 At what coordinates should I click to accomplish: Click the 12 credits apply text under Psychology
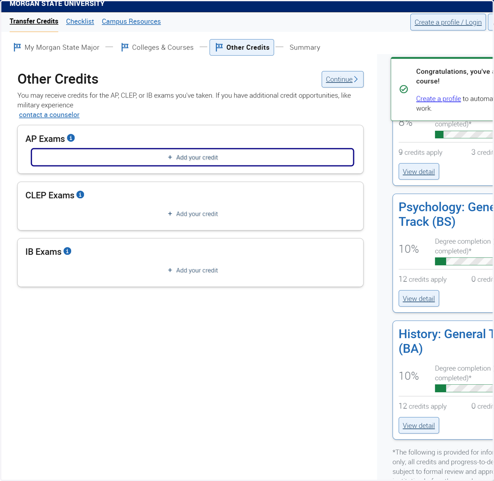tap(422, 279)
